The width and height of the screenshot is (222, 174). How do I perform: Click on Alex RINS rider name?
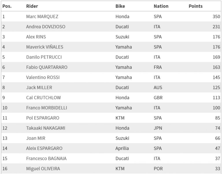point(36,37)
